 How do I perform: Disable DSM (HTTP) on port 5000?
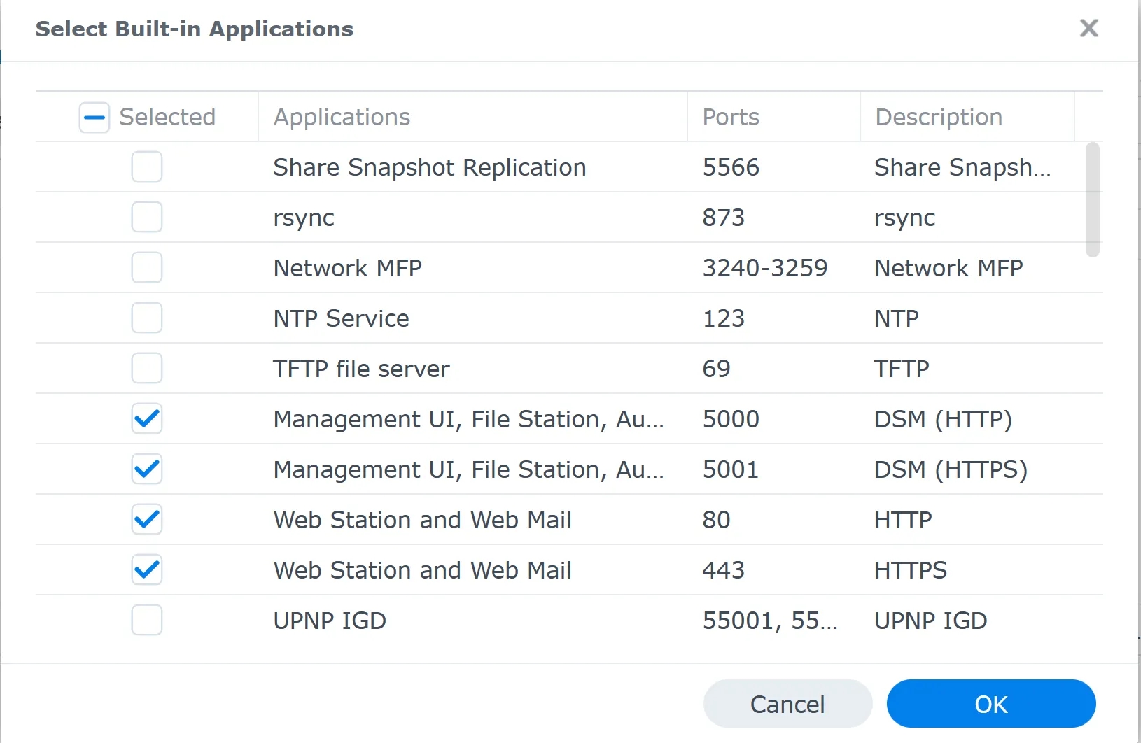click(146, 418)
